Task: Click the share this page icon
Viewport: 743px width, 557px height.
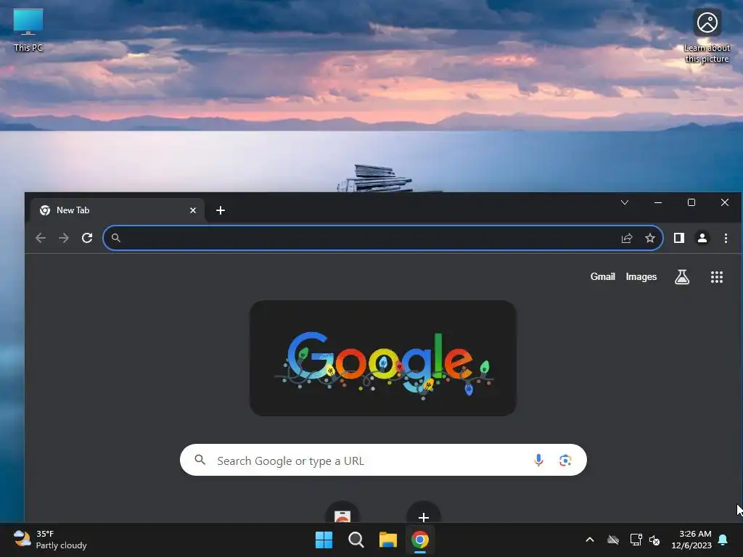Action: pos(627,238)
